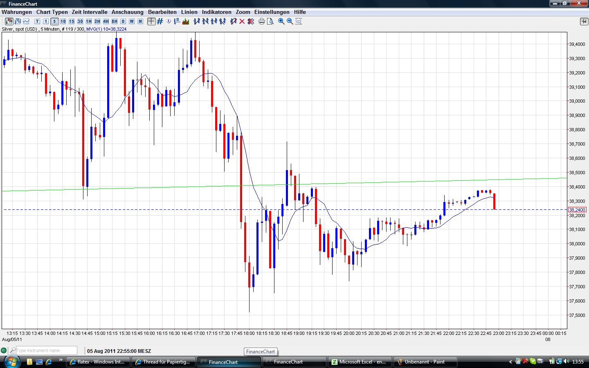The height and width of the screenshot is (368, 589).
Task: Open the histogram indicator icon
Action: (186, 21)
